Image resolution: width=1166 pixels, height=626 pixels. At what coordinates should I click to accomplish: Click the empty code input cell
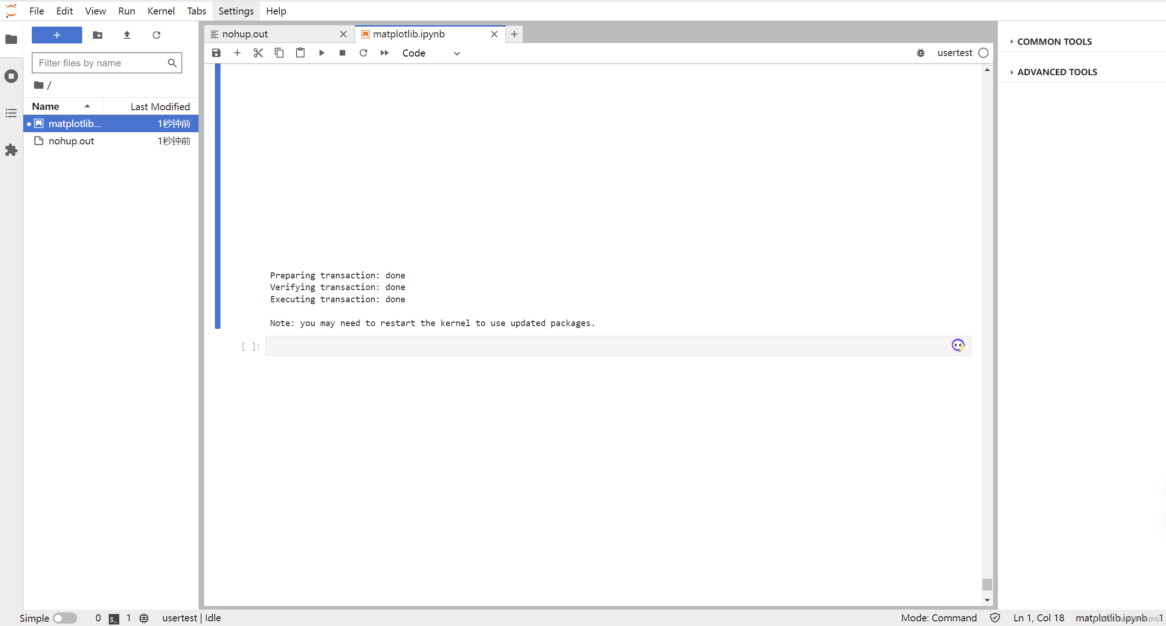click(x=609, y=345)
